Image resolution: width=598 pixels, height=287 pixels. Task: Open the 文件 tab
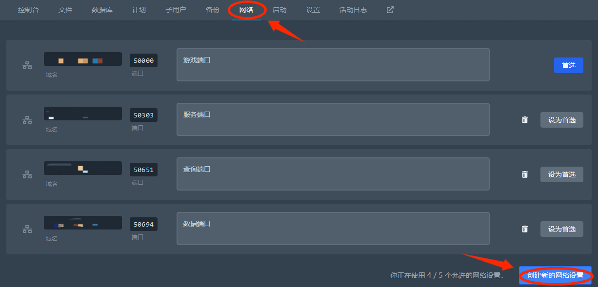pyautogui.click(x=65, y=10)
